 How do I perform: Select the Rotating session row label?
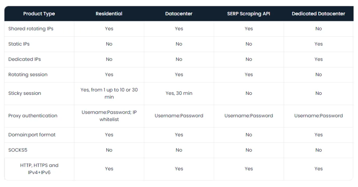[28, 75]
